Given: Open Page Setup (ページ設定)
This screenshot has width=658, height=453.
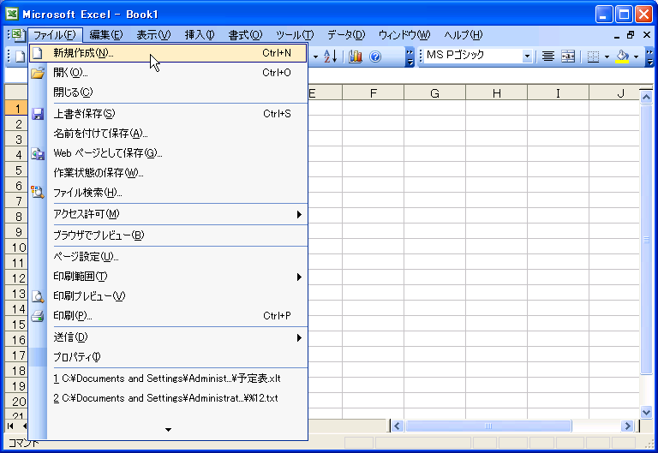Looking at the screenshot, I should click(168, 257).
